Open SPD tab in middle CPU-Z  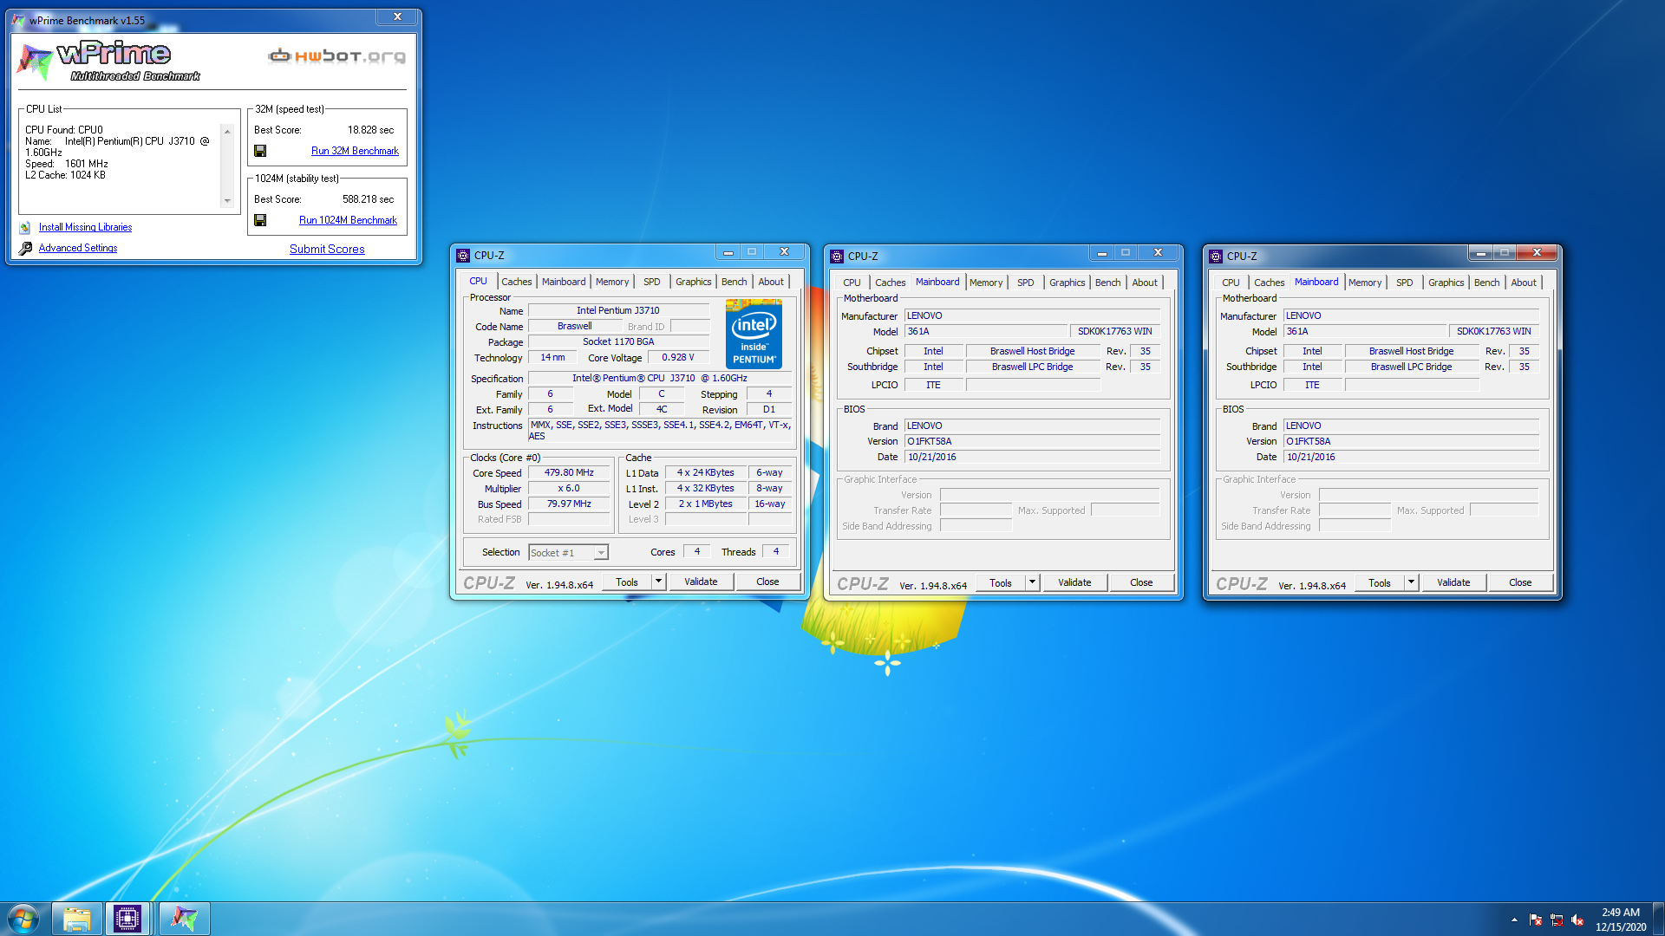point(1026,283)
